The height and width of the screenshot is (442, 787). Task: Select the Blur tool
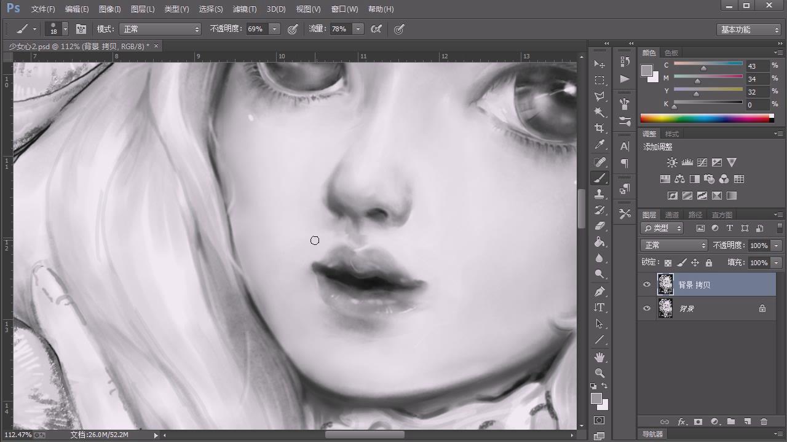599,258
